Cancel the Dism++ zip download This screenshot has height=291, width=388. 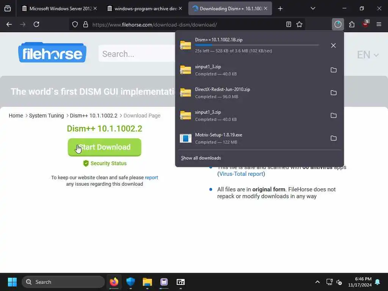pos(333,45)
